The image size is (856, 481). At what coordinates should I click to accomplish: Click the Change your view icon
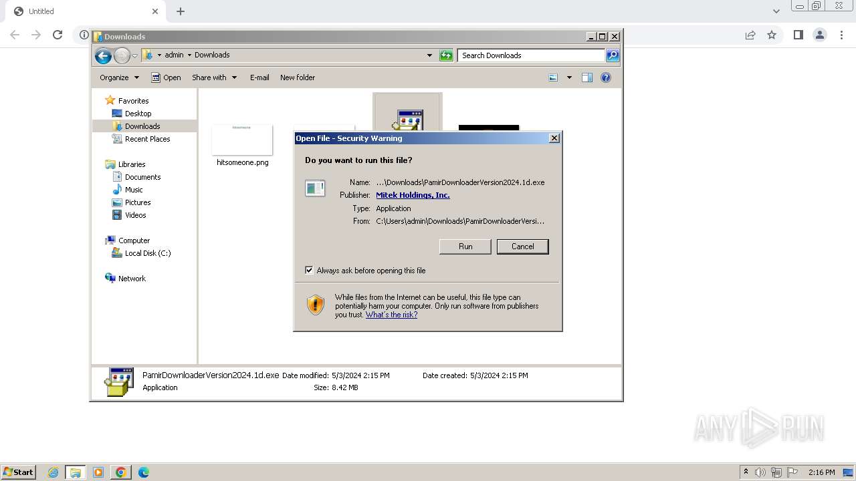(553, 77)
